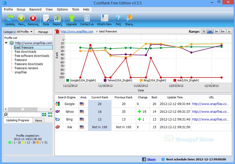Open the URL link in Yahoo row
This screenshot has width=235, height=164.
pyautogui.click(x=210, y=111)
